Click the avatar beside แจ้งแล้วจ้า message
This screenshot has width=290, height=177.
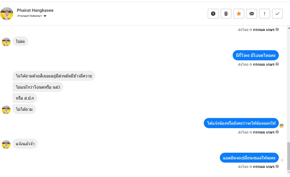[x=6, y=144]
